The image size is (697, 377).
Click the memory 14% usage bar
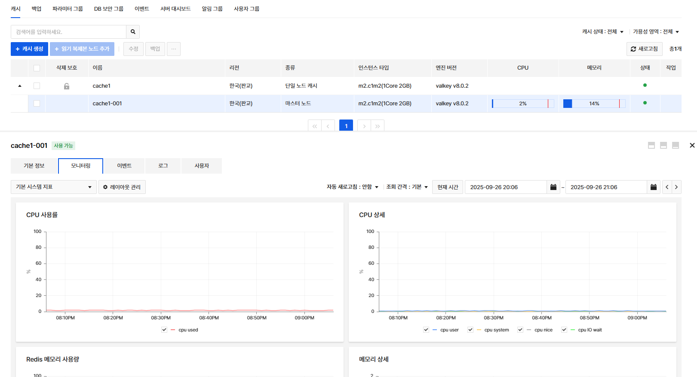pos(594,104)
